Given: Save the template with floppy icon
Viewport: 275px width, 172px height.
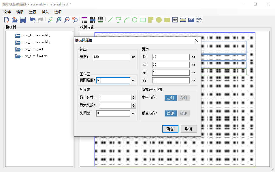Looking at the screenshot, I should (x=23, y=20).
